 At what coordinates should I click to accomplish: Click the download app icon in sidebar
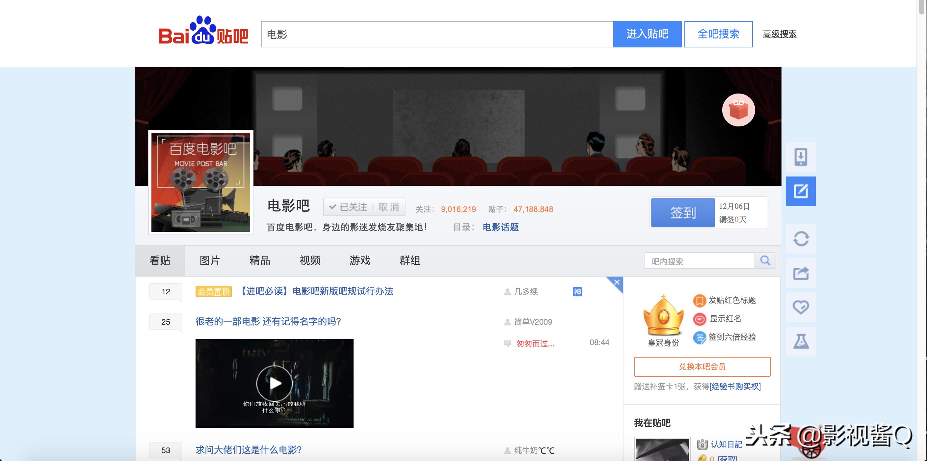point(801,157)
